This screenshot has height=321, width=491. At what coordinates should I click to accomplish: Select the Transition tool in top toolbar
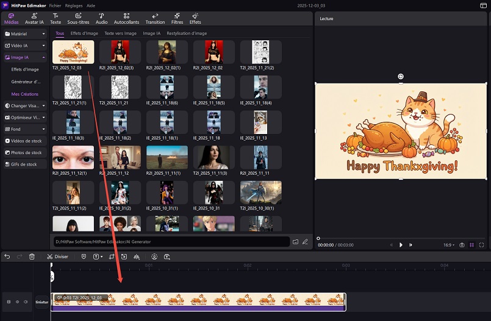pos(155,18)
